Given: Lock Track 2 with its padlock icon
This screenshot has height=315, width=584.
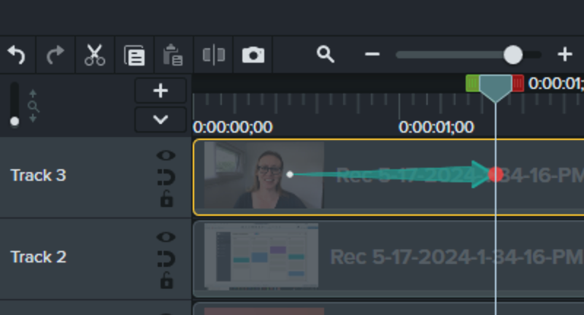Looking at the screenshot, I should click(166, 280).
